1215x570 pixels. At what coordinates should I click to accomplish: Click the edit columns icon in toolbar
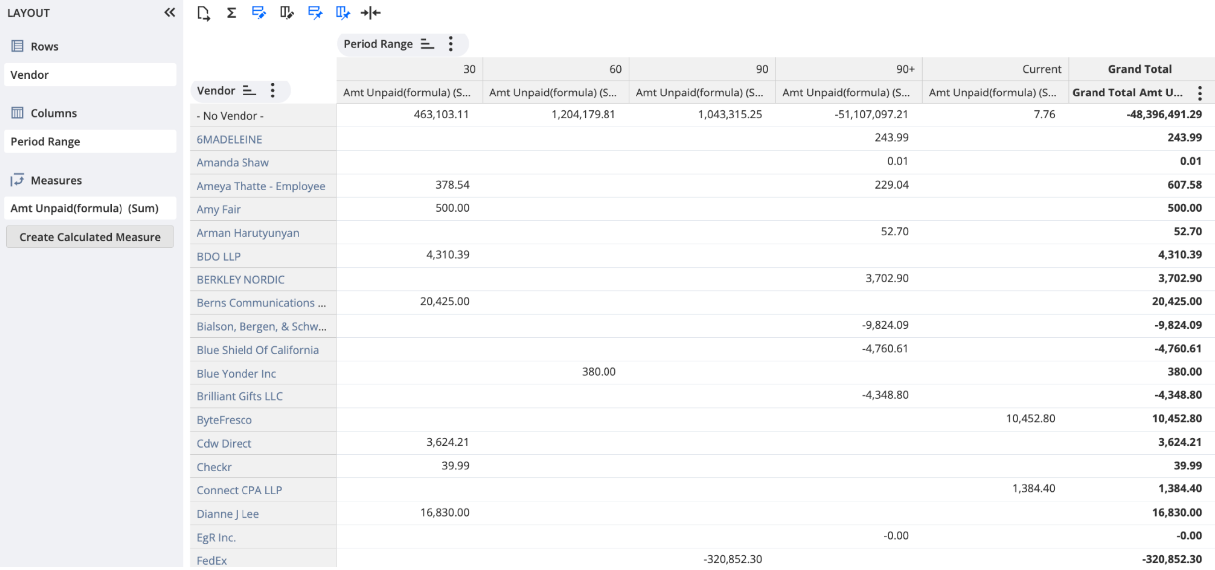tap(287, 13)
